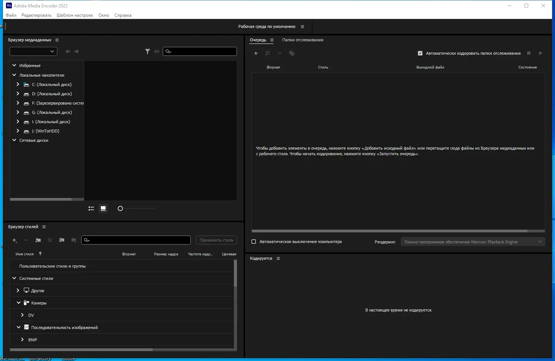Switch Media Browser to list view

[x=91, y=208]
